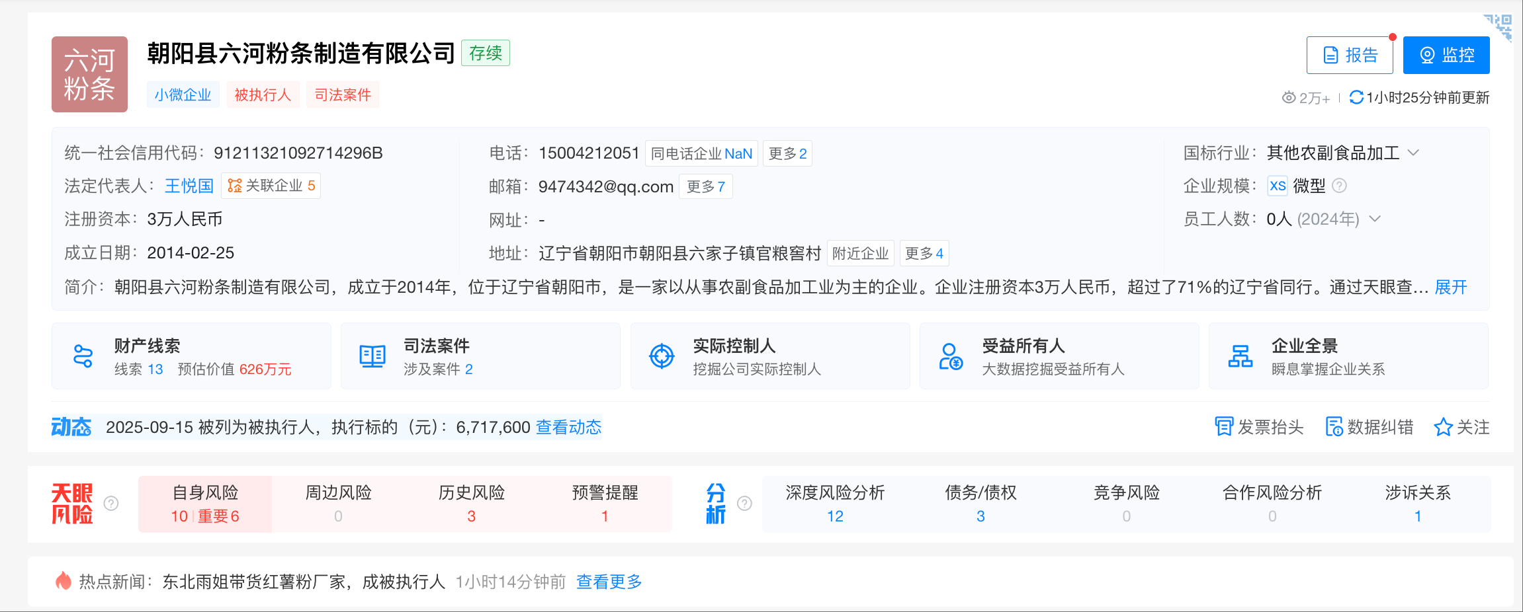The height and width of the screenshot is (612, 1523).
Task: Click the 监控 monitor button
Action: [1446, 55]
